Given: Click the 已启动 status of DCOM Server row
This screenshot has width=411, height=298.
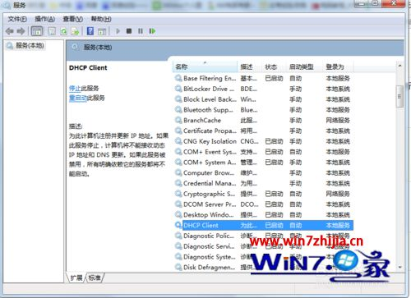Looking at the screenshot, I should (x=274, y=204).
